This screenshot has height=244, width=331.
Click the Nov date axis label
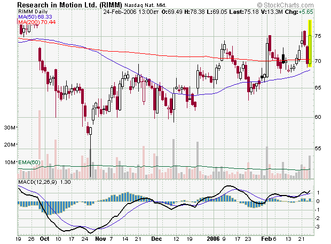(x=100, y=239)
